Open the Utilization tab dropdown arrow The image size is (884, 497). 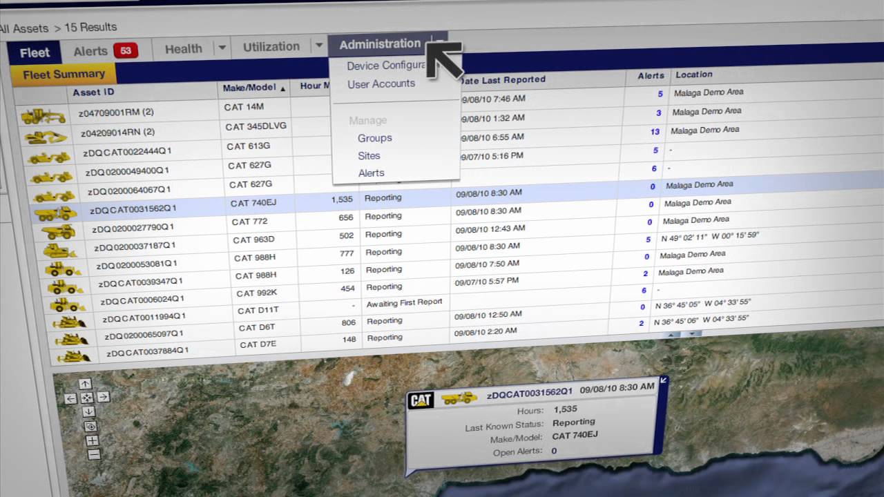[x=318, y=46]
